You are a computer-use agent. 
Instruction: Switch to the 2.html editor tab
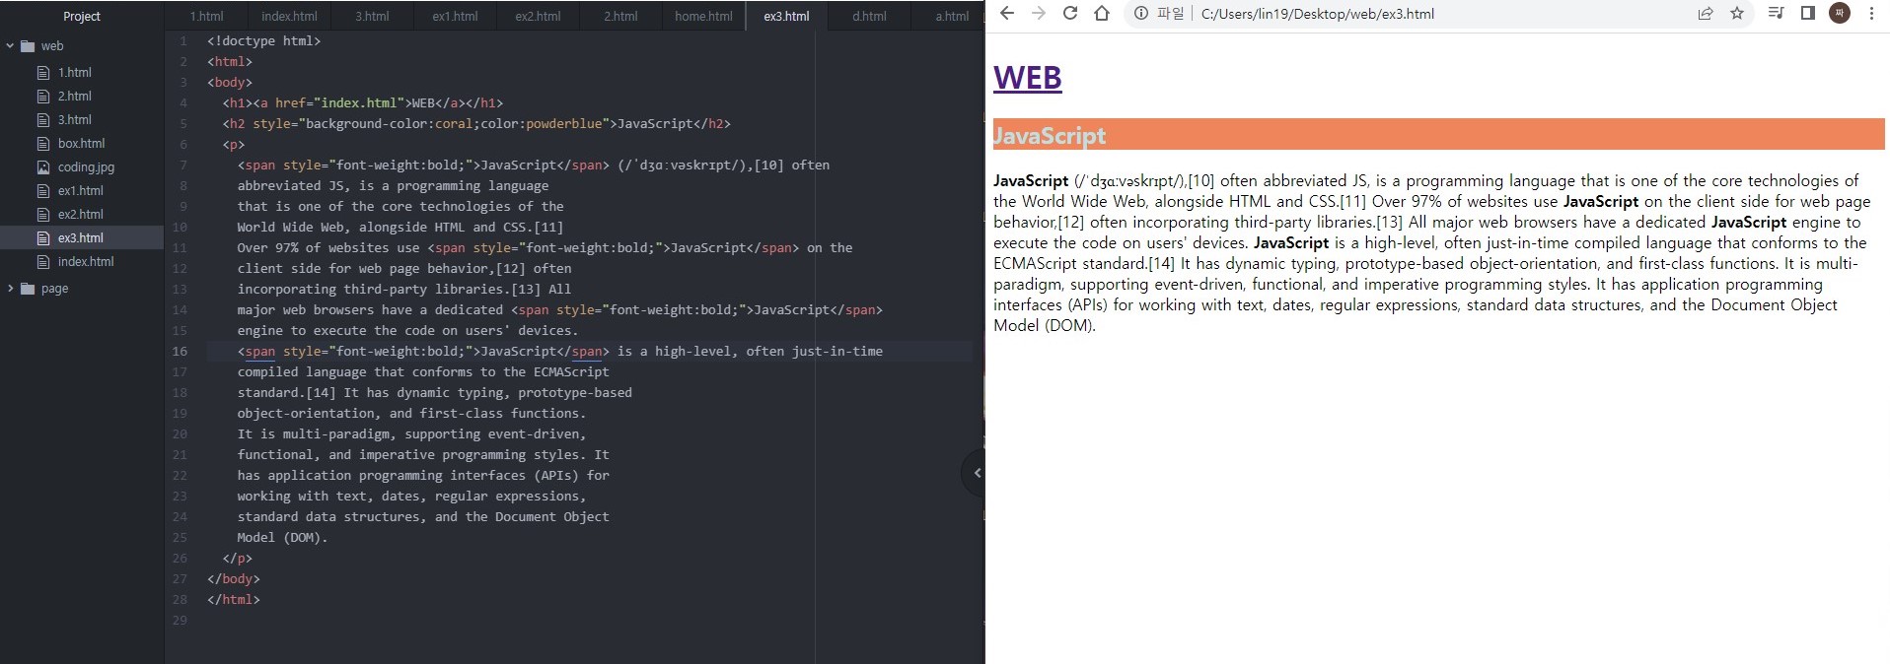click(x=620, y=16)
